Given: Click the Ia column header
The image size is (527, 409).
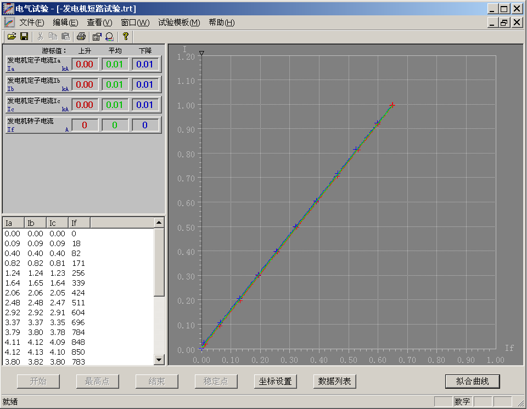Looking at the screenshot, I should pos(13,223).
